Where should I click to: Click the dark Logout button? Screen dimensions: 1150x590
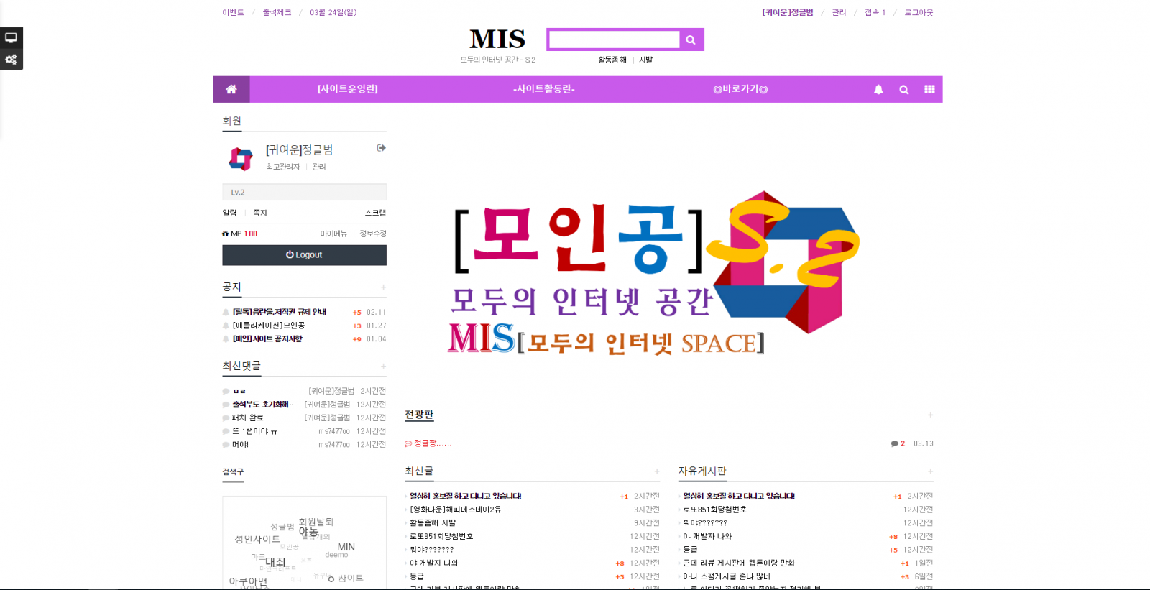coord(304,255)
